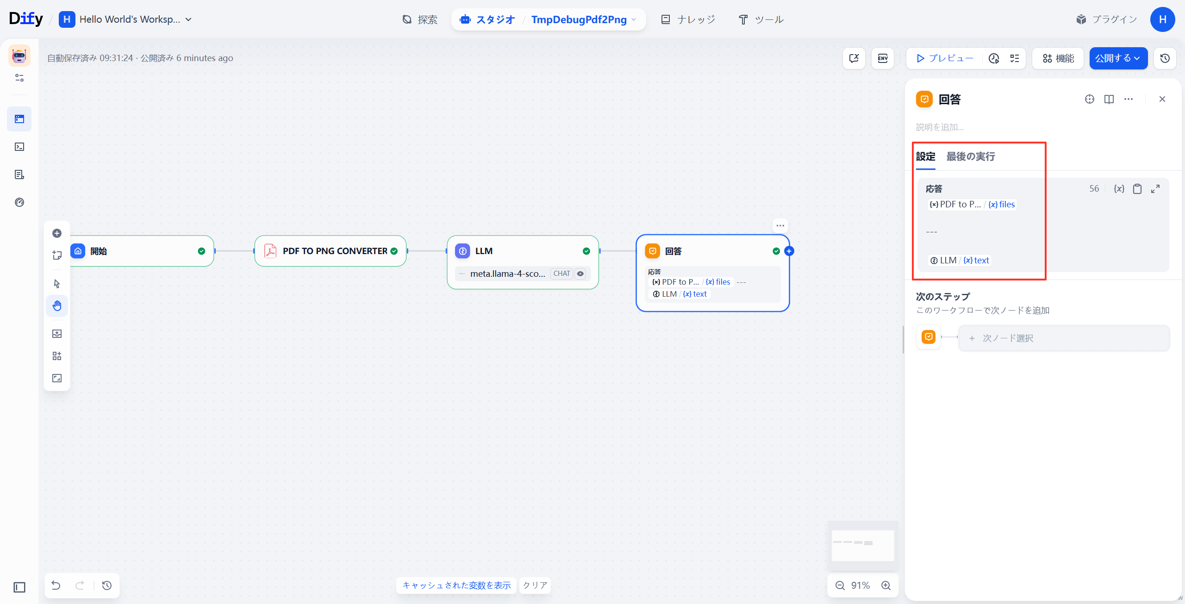Screen dimensions: 1185x604
Task: Click the organize nodes layout icon
Action: [57, 356]
